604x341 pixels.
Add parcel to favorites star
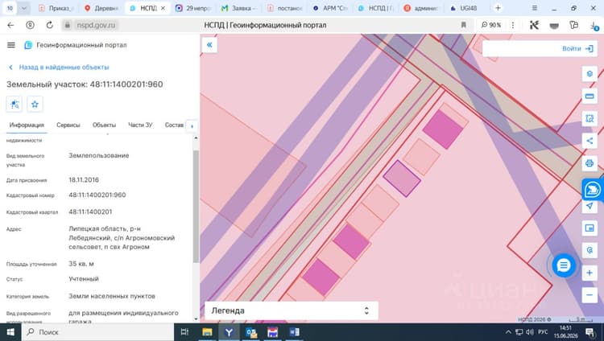(35, 105)
